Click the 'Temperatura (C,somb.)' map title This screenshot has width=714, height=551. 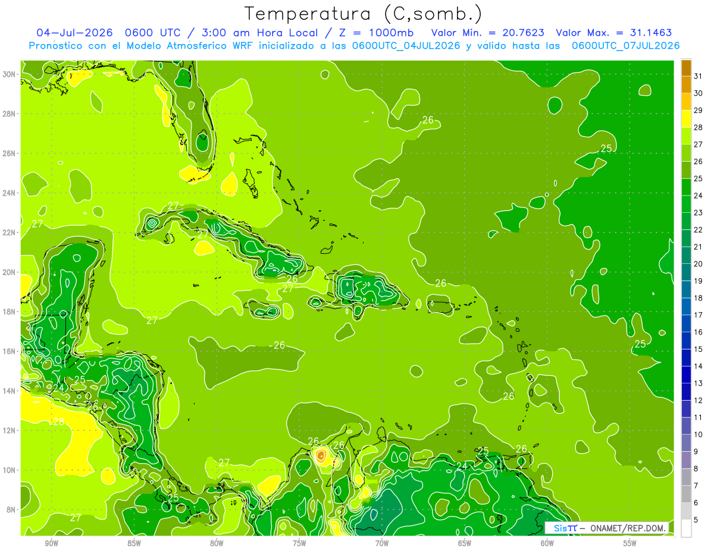coord(364,14)
